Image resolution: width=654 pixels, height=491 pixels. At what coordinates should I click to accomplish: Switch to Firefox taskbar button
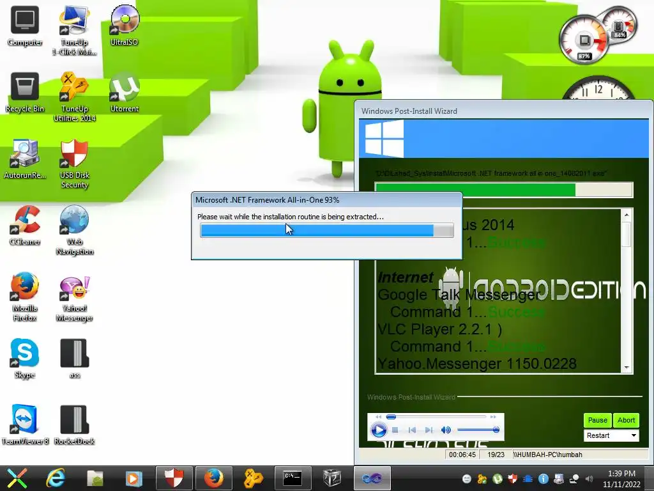tap(213, 478)
